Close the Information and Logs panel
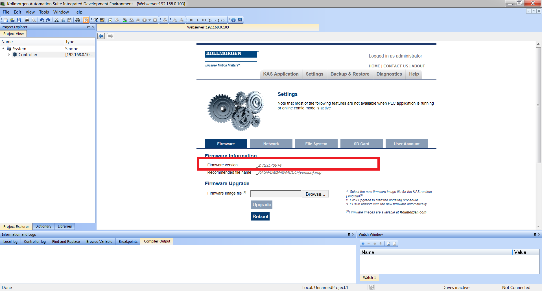 [x=353, y=235]
